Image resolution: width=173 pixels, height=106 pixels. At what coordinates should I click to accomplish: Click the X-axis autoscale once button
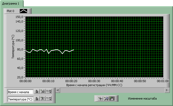(x=43, y=91)
